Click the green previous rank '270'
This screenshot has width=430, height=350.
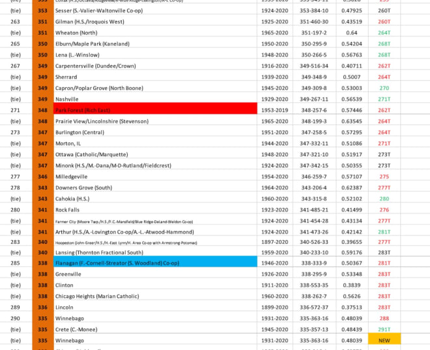pyautogui.click(x=384, y=88)
